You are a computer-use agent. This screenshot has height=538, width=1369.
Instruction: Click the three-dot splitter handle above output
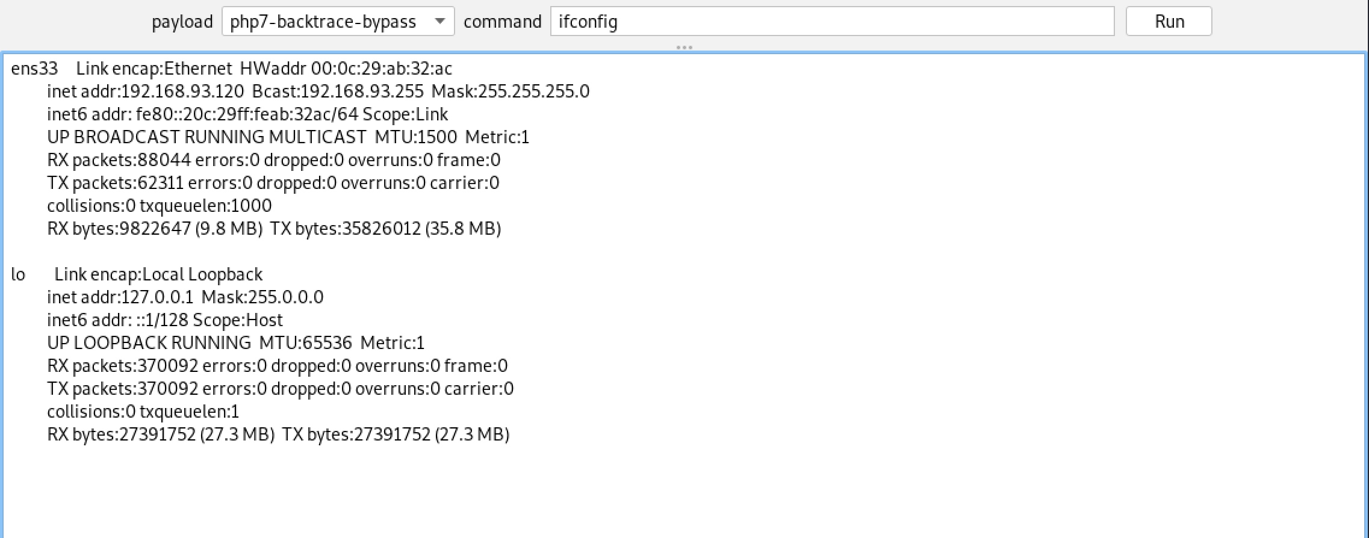point(684,47)
